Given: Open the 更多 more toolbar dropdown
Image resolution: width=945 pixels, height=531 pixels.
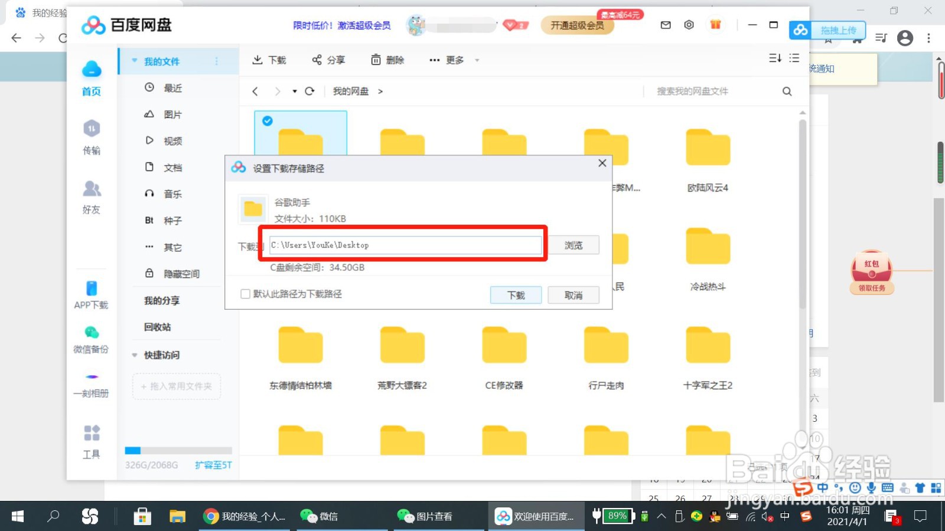Looking at the screenshot, I should (454, 60).
